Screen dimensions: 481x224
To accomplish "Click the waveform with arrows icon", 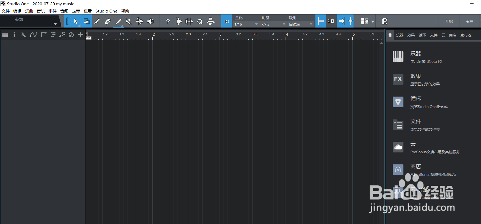I will pos(189,21).
